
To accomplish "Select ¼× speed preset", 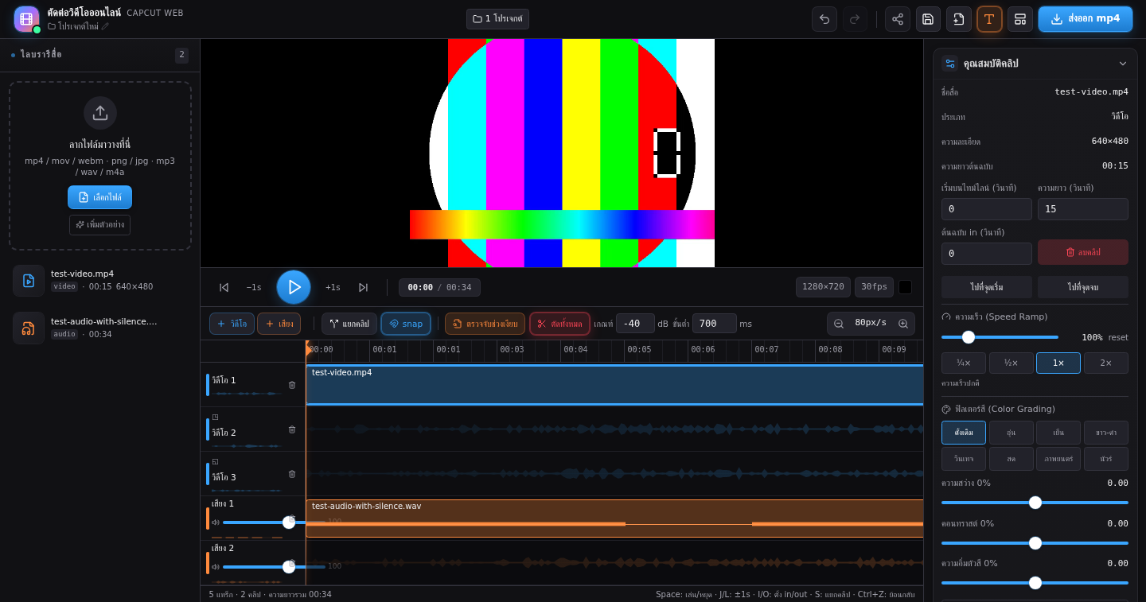I will pyautogui.click(x=964, y=363).
